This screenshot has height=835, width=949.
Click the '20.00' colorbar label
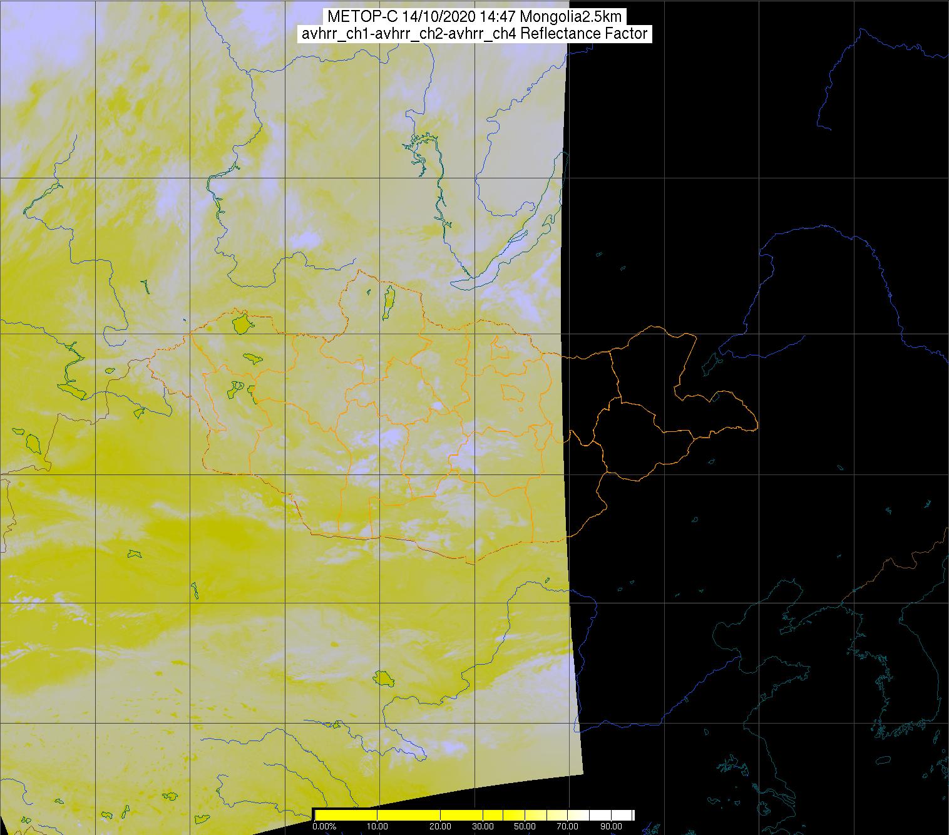click(441, 827)
